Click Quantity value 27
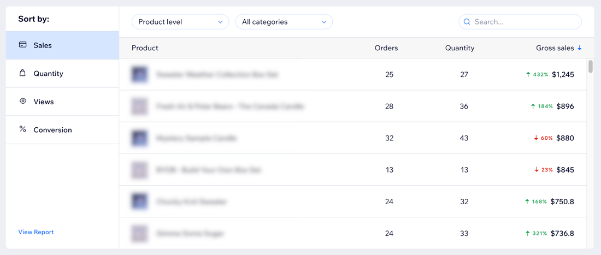 pyautogui.click(x=464, y=75)
